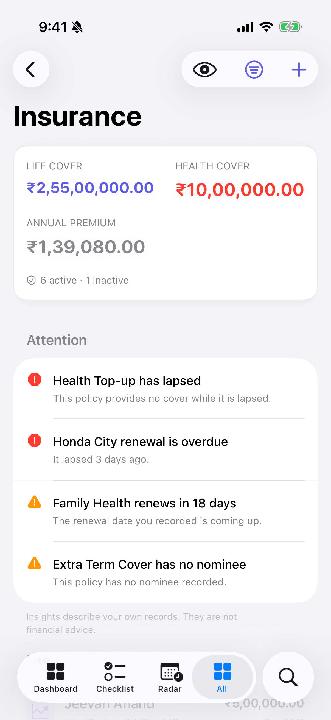
Task: Add a new policy with plus icon
Action: 299,69
